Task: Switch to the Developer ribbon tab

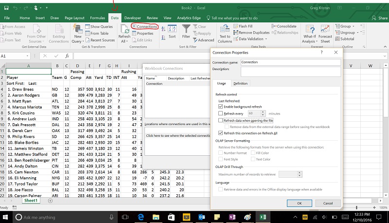Action: click(132, 18)
